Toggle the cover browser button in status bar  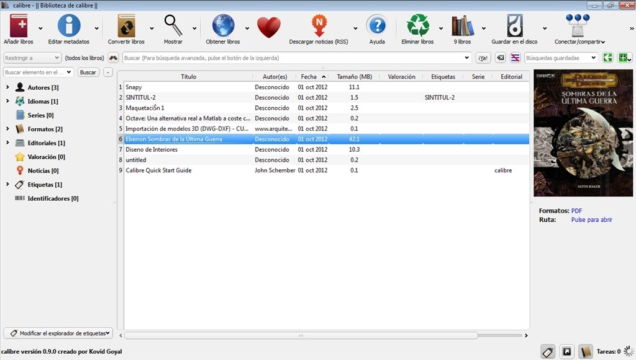(566, 351)
